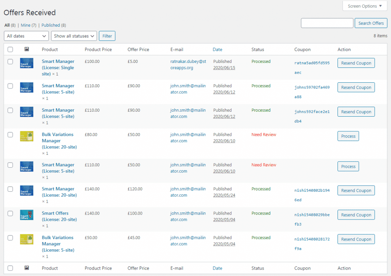Tick the Smart Offers 20-site row checkbox
This screenshot has height=276, width=391.
pyautogui.click(x=10, y=213)
